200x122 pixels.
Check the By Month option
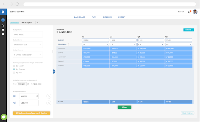point(14,66)
